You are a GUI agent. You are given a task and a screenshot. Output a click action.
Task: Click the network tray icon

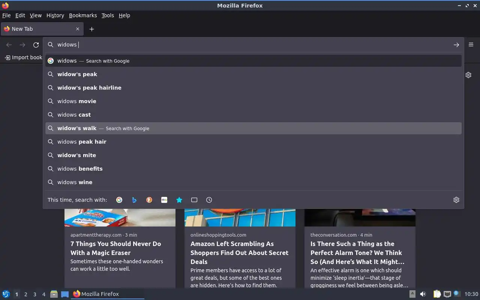point(447,294)
